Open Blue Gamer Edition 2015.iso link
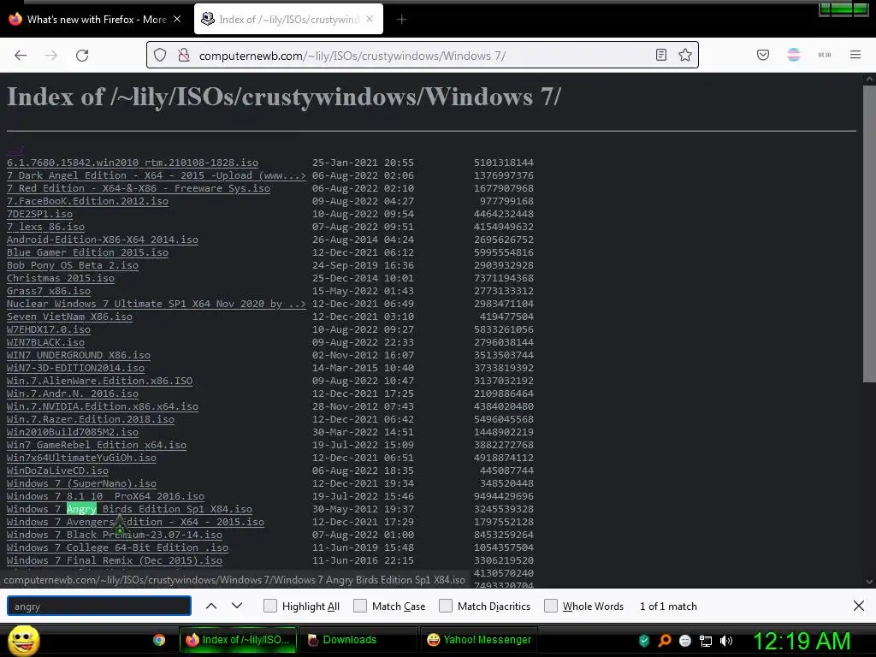The image size is (876, 657). (88, 252)
